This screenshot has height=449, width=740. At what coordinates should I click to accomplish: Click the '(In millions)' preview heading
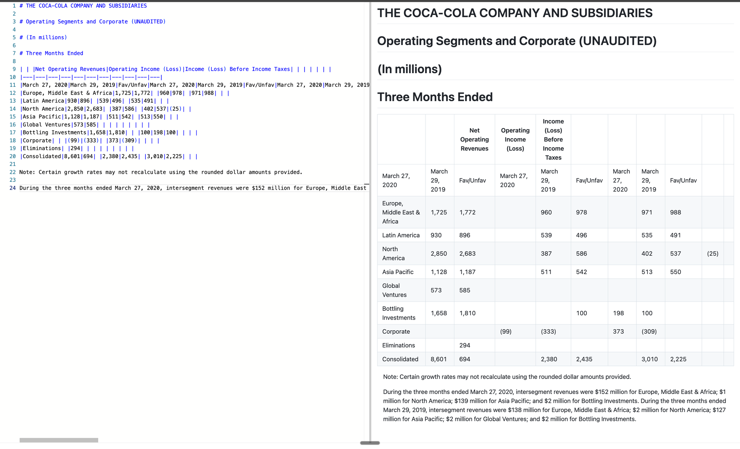410,69
